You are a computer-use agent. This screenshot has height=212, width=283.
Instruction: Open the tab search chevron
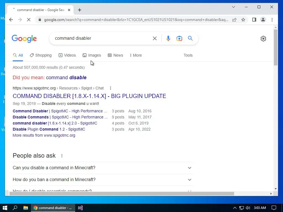tap(233, 7)
